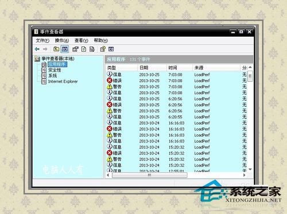287x214 pixels.
Task: Click the Forward arrow in the toolbar
Action: pos(45,49)
